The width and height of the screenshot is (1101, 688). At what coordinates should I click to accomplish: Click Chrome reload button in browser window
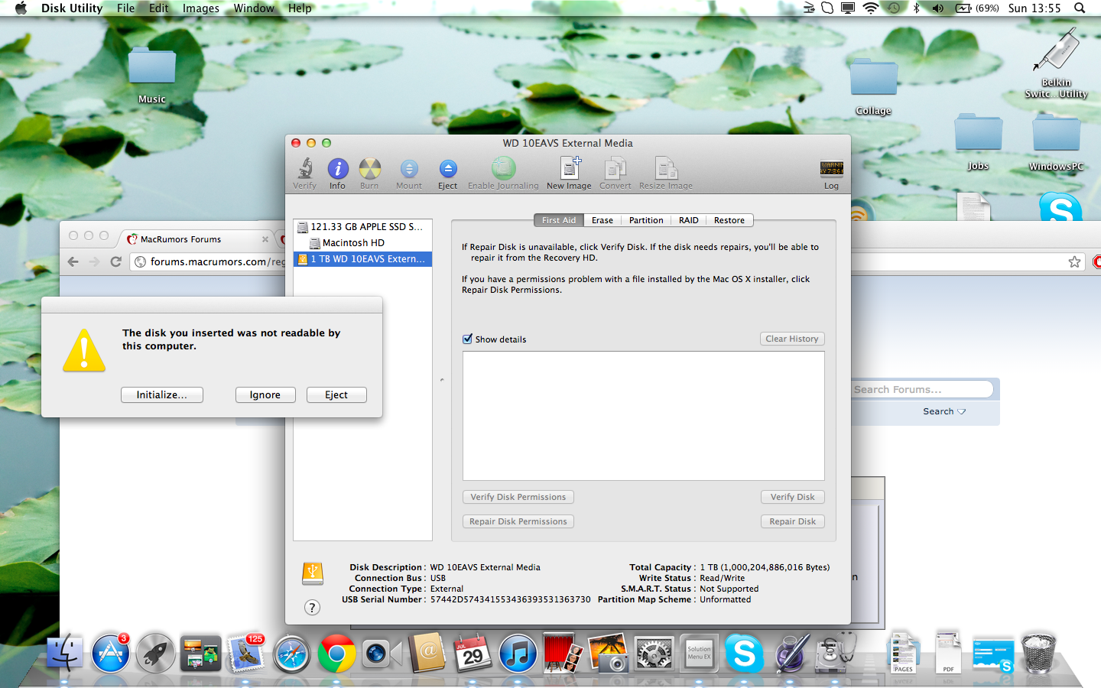116,261
